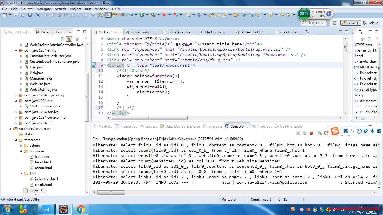Close the index.html editor tab

click(120, 32)
